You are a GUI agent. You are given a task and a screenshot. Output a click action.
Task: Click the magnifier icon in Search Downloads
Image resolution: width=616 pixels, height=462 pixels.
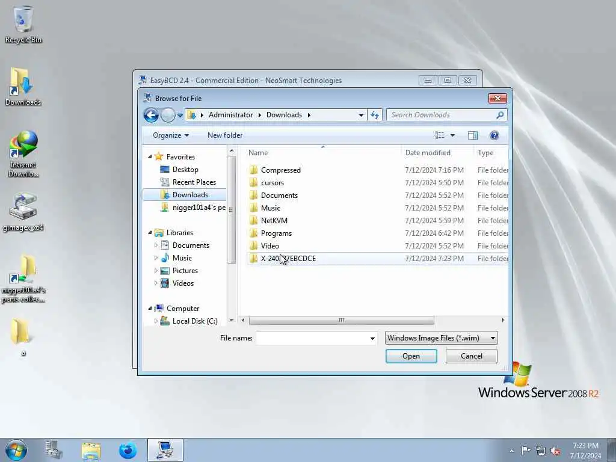pyautogui.click(x=500, y=115)
